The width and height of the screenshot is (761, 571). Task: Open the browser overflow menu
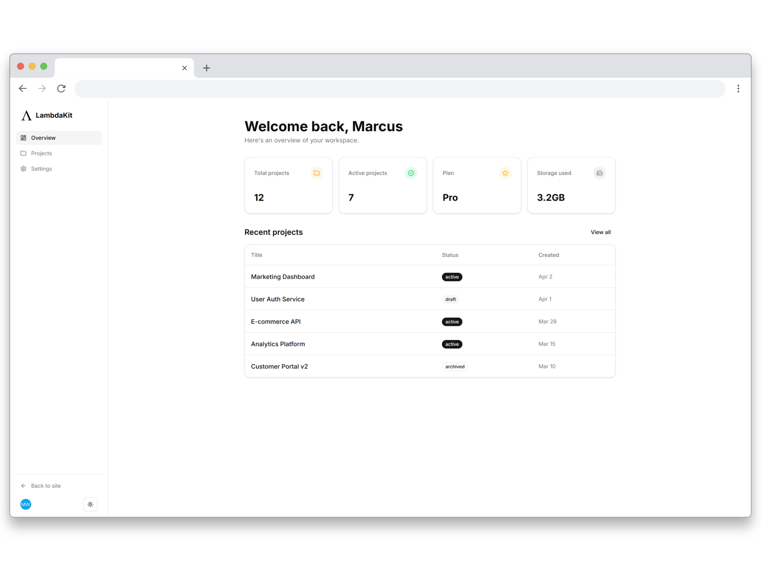coord(738,88)
